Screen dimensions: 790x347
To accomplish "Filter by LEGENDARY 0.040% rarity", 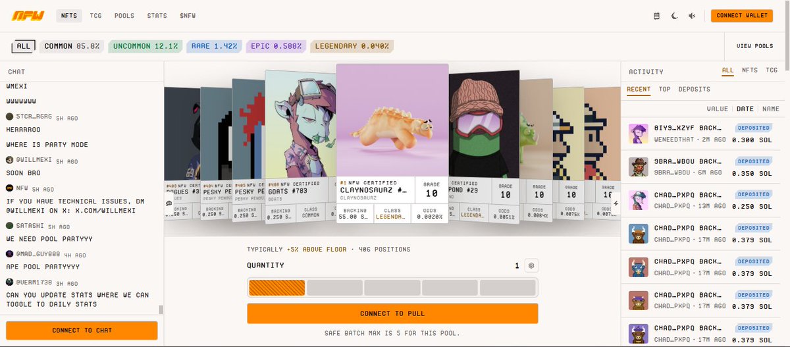I will pos(352,46).
